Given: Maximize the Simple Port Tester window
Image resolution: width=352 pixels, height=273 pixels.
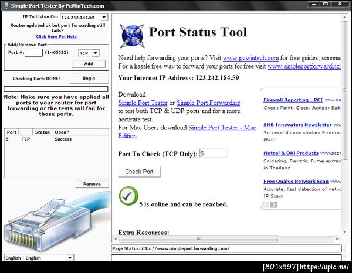Looking at the screenshot, I should point(326,4).
